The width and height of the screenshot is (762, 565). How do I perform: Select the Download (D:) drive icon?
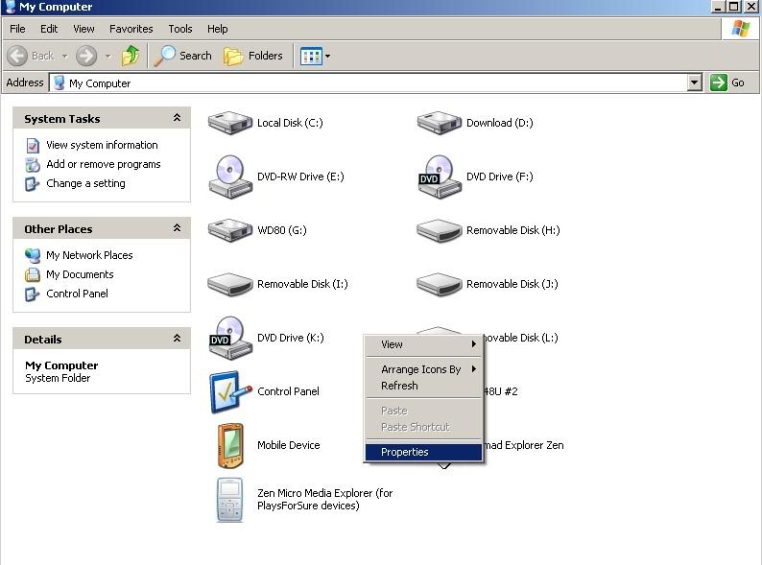pyautogui.click(x=440, y=123)
